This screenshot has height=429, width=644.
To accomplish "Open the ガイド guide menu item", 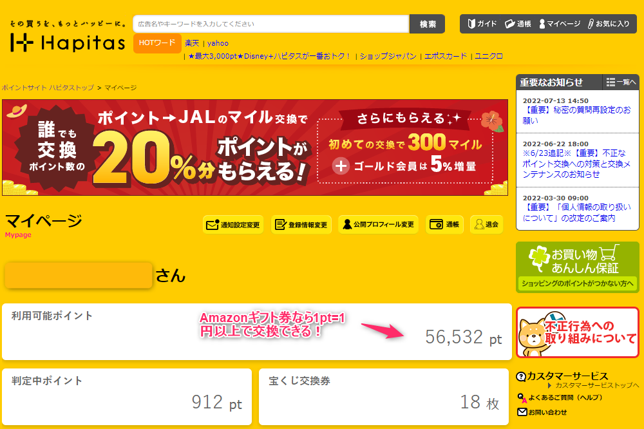I will (482, 24).
